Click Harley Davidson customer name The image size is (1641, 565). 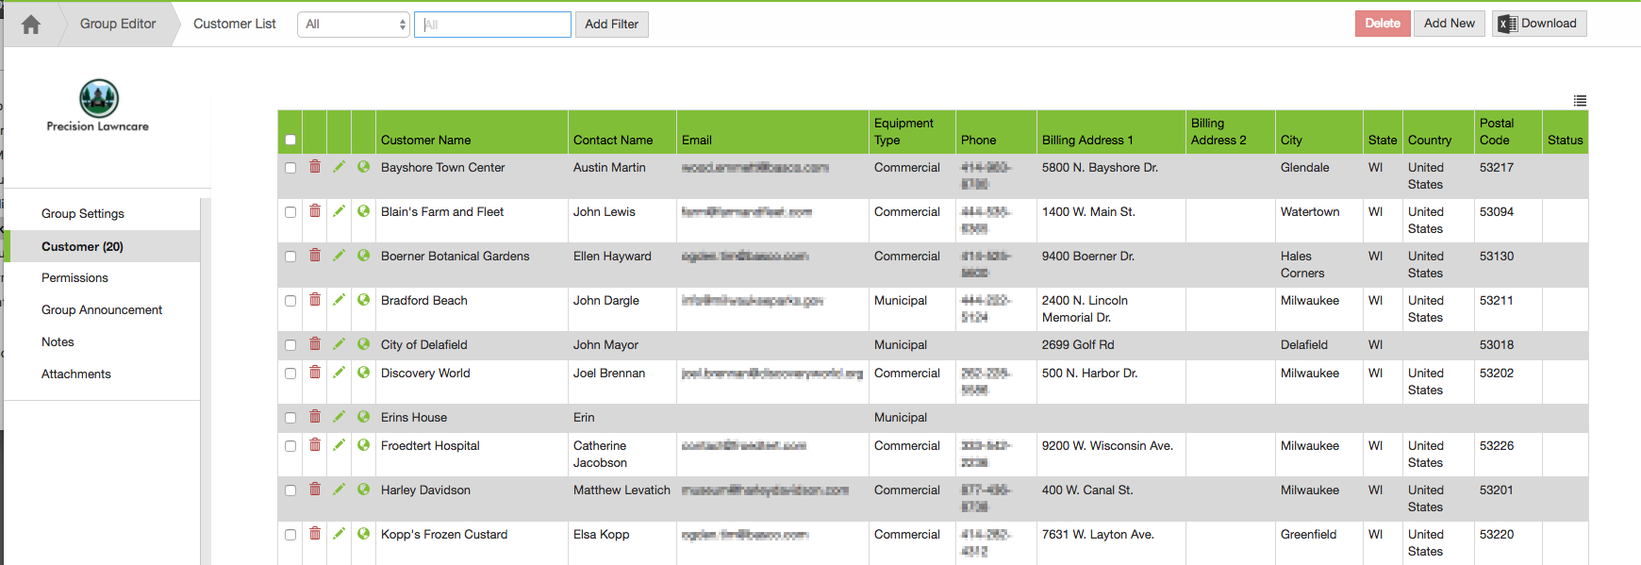click(x=425, y=490)
